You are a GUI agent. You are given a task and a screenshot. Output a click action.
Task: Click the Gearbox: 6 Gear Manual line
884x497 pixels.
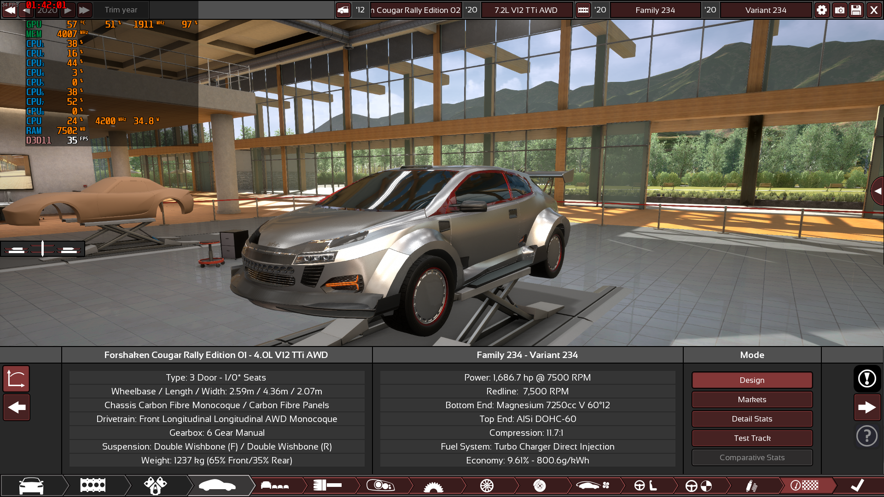pos(217,433)
